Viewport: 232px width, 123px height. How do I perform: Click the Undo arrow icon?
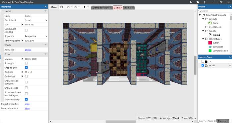click(x=68, y=7)
